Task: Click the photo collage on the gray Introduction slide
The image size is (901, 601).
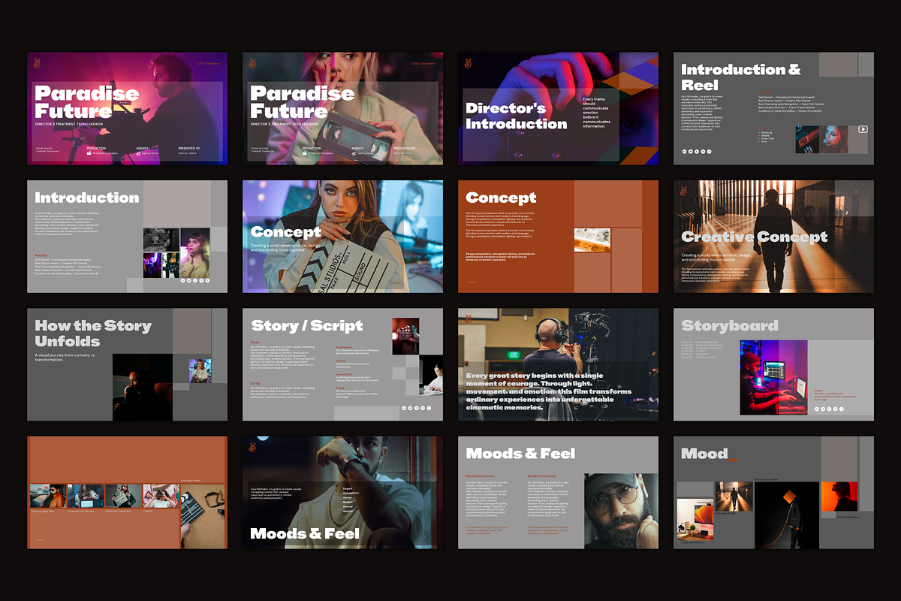Action: point(176,253)
